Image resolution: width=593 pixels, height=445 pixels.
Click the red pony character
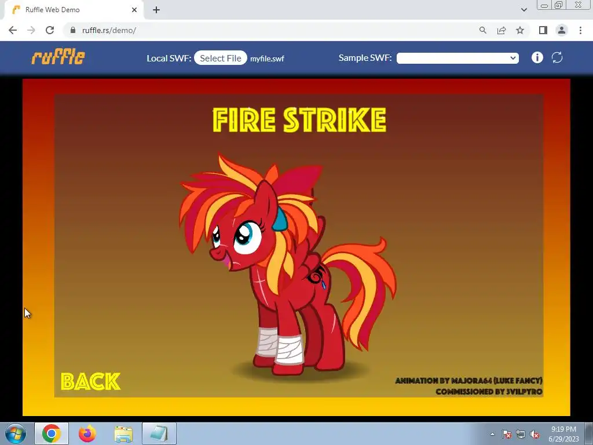point(287,265)
